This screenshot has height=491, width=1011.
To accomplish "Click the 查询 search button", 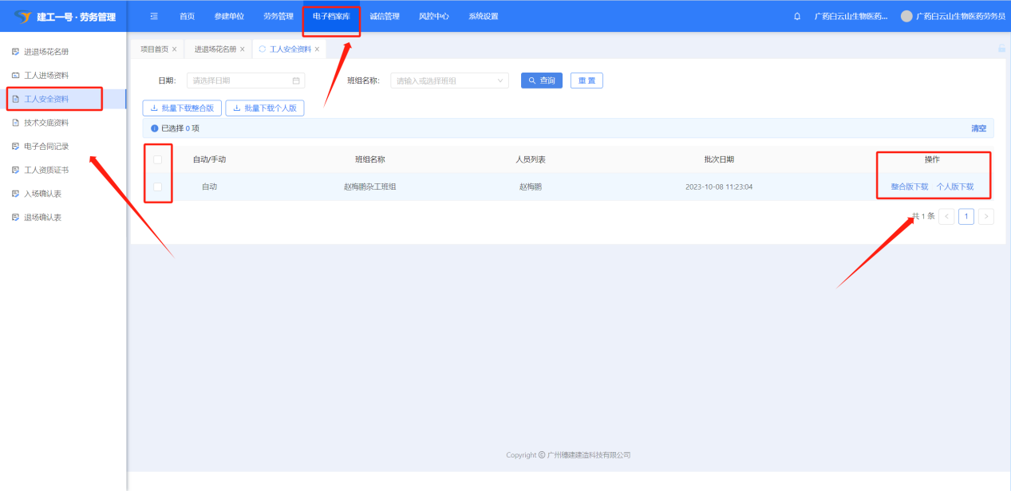I will pos(542,81).
